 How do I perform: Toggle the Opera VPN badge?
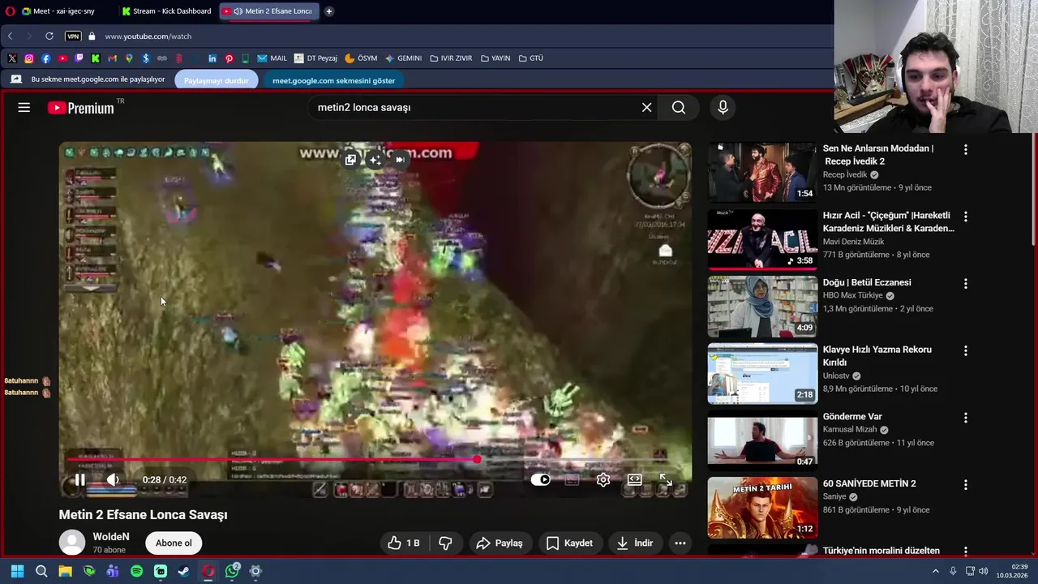[73, 36]
